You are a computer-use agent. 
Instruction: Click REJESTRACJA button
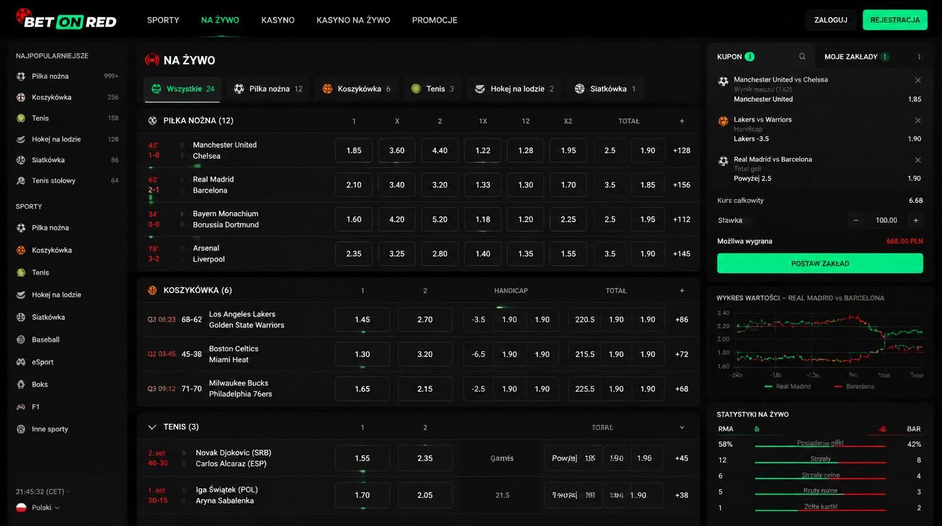(895, 20)
